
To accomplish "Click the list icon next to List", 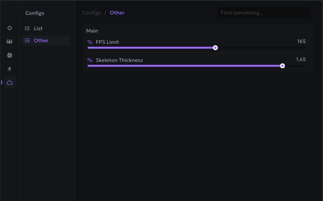I will pos(27,29).
